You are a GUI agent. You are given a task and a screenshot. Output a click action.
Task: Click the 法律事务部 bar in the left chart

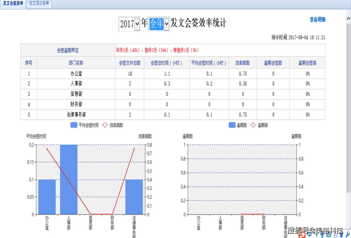click(134, 197)
